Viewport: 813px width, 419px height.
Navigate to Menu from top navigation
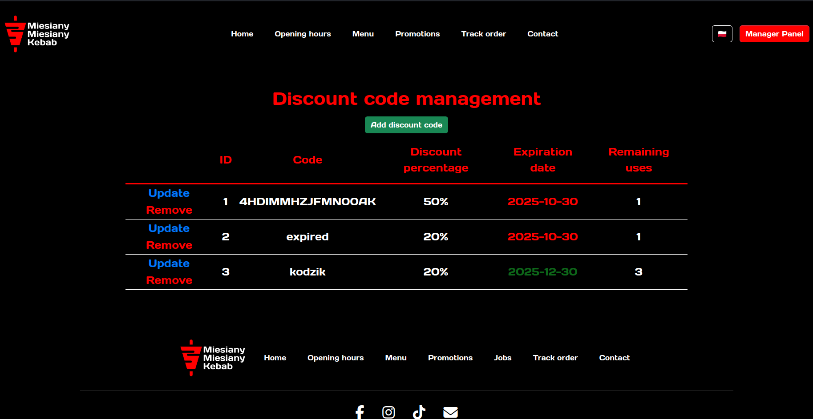(363, 34)
